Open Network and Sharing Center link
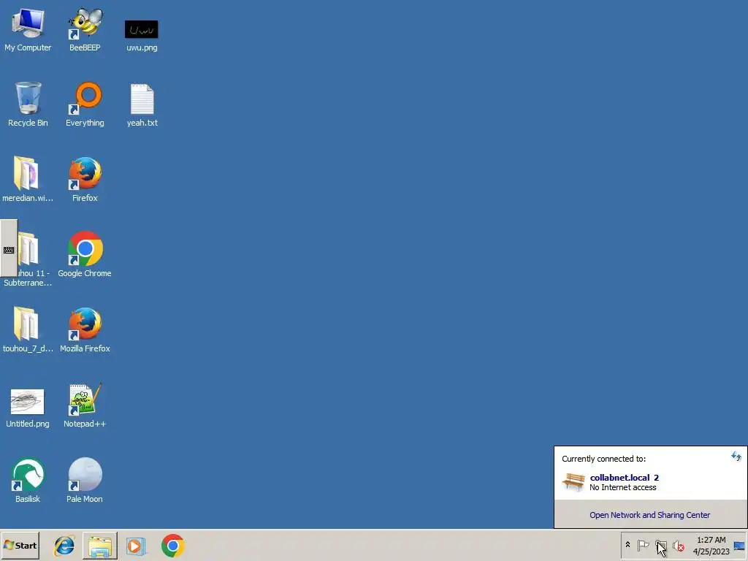 [649, 515]
